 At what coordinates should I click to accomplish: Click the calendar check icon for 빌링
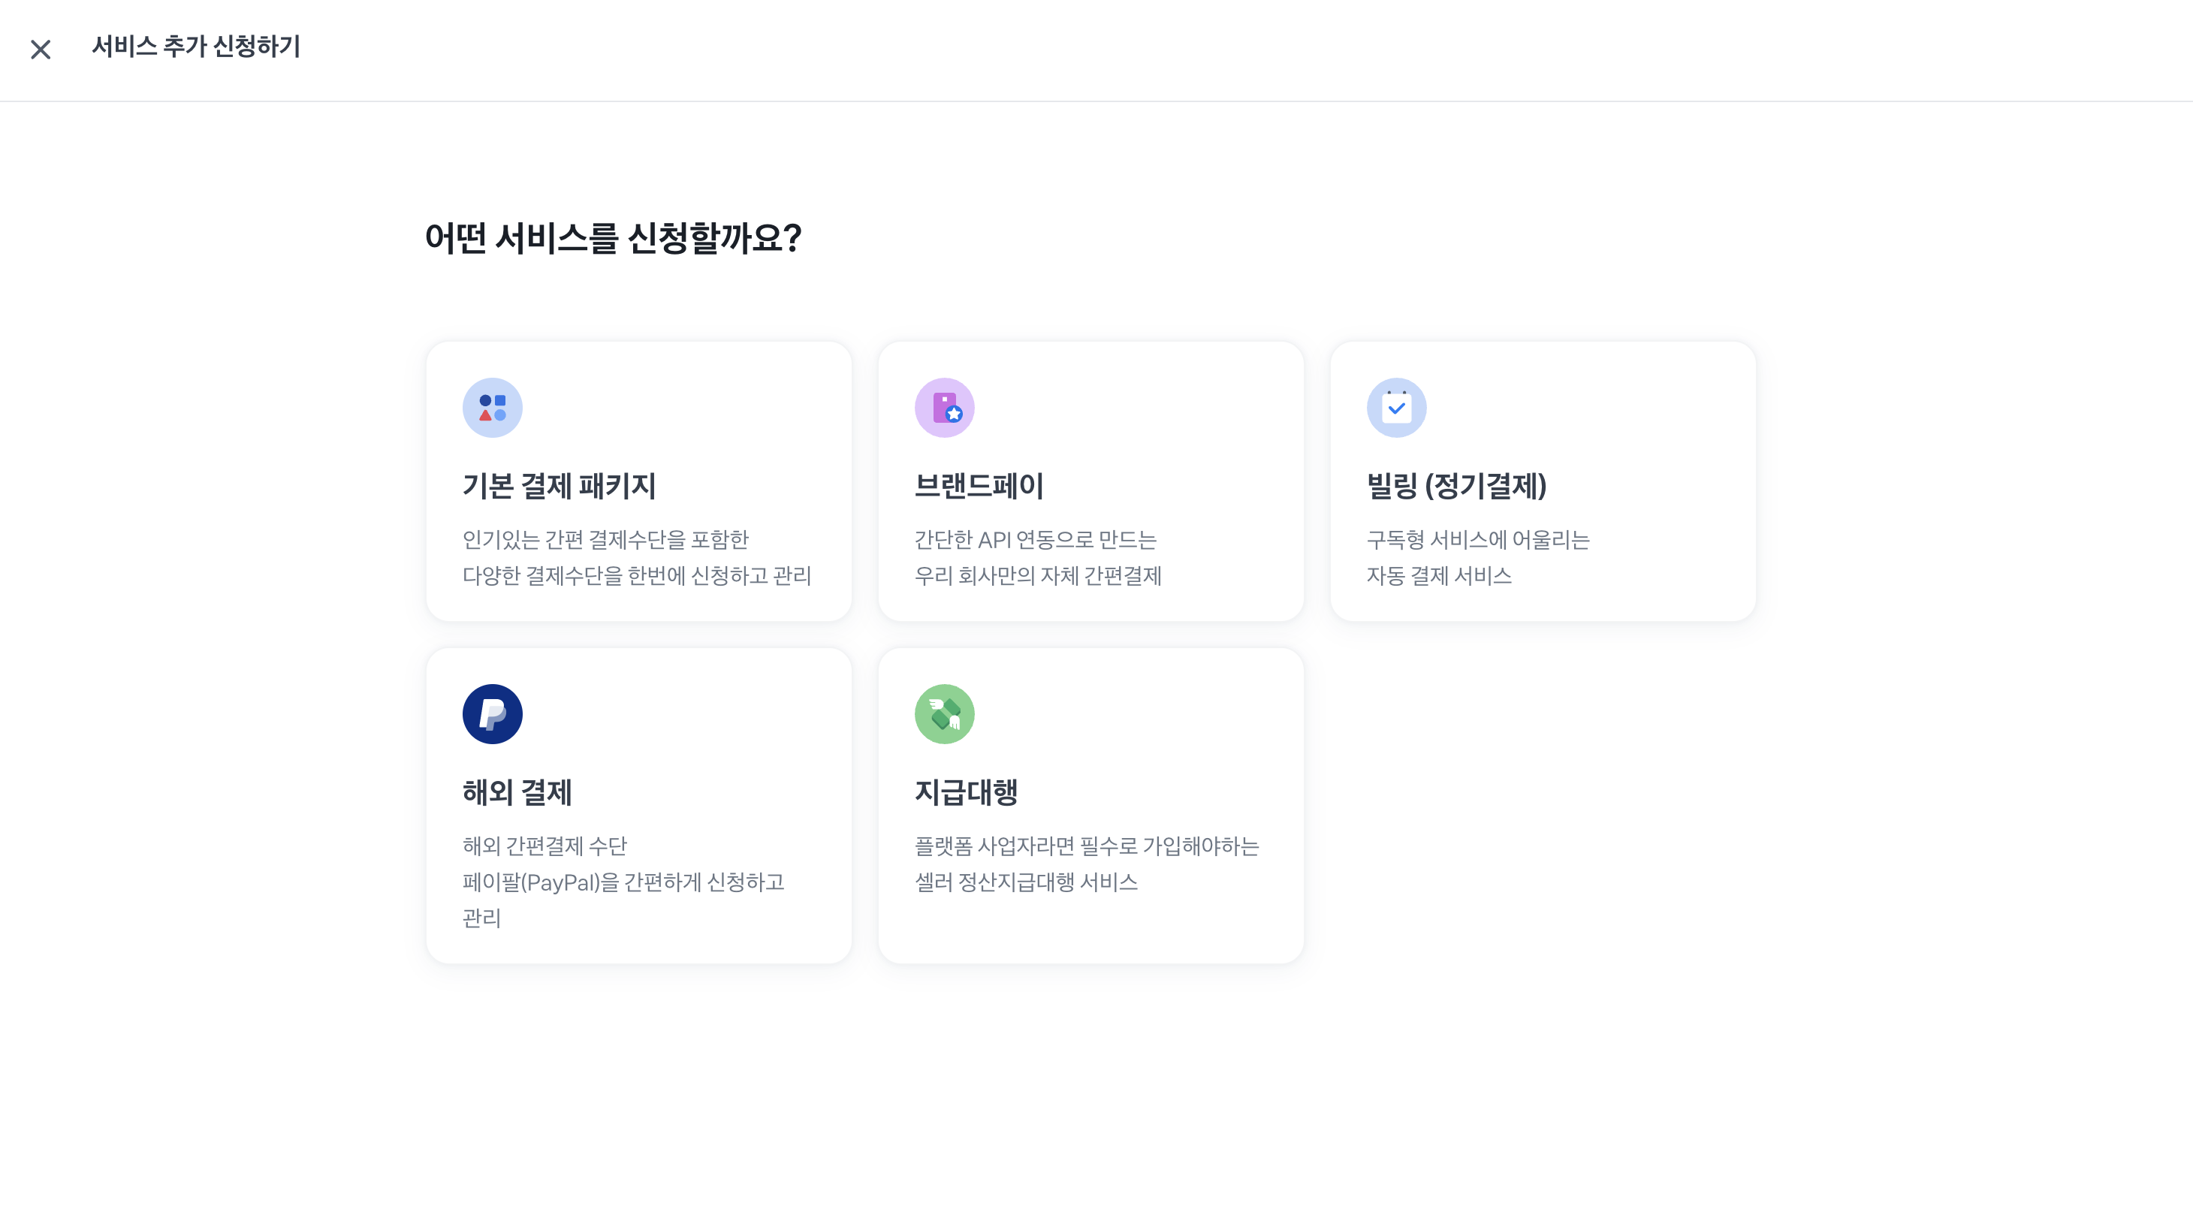[x=1396, y=408]
